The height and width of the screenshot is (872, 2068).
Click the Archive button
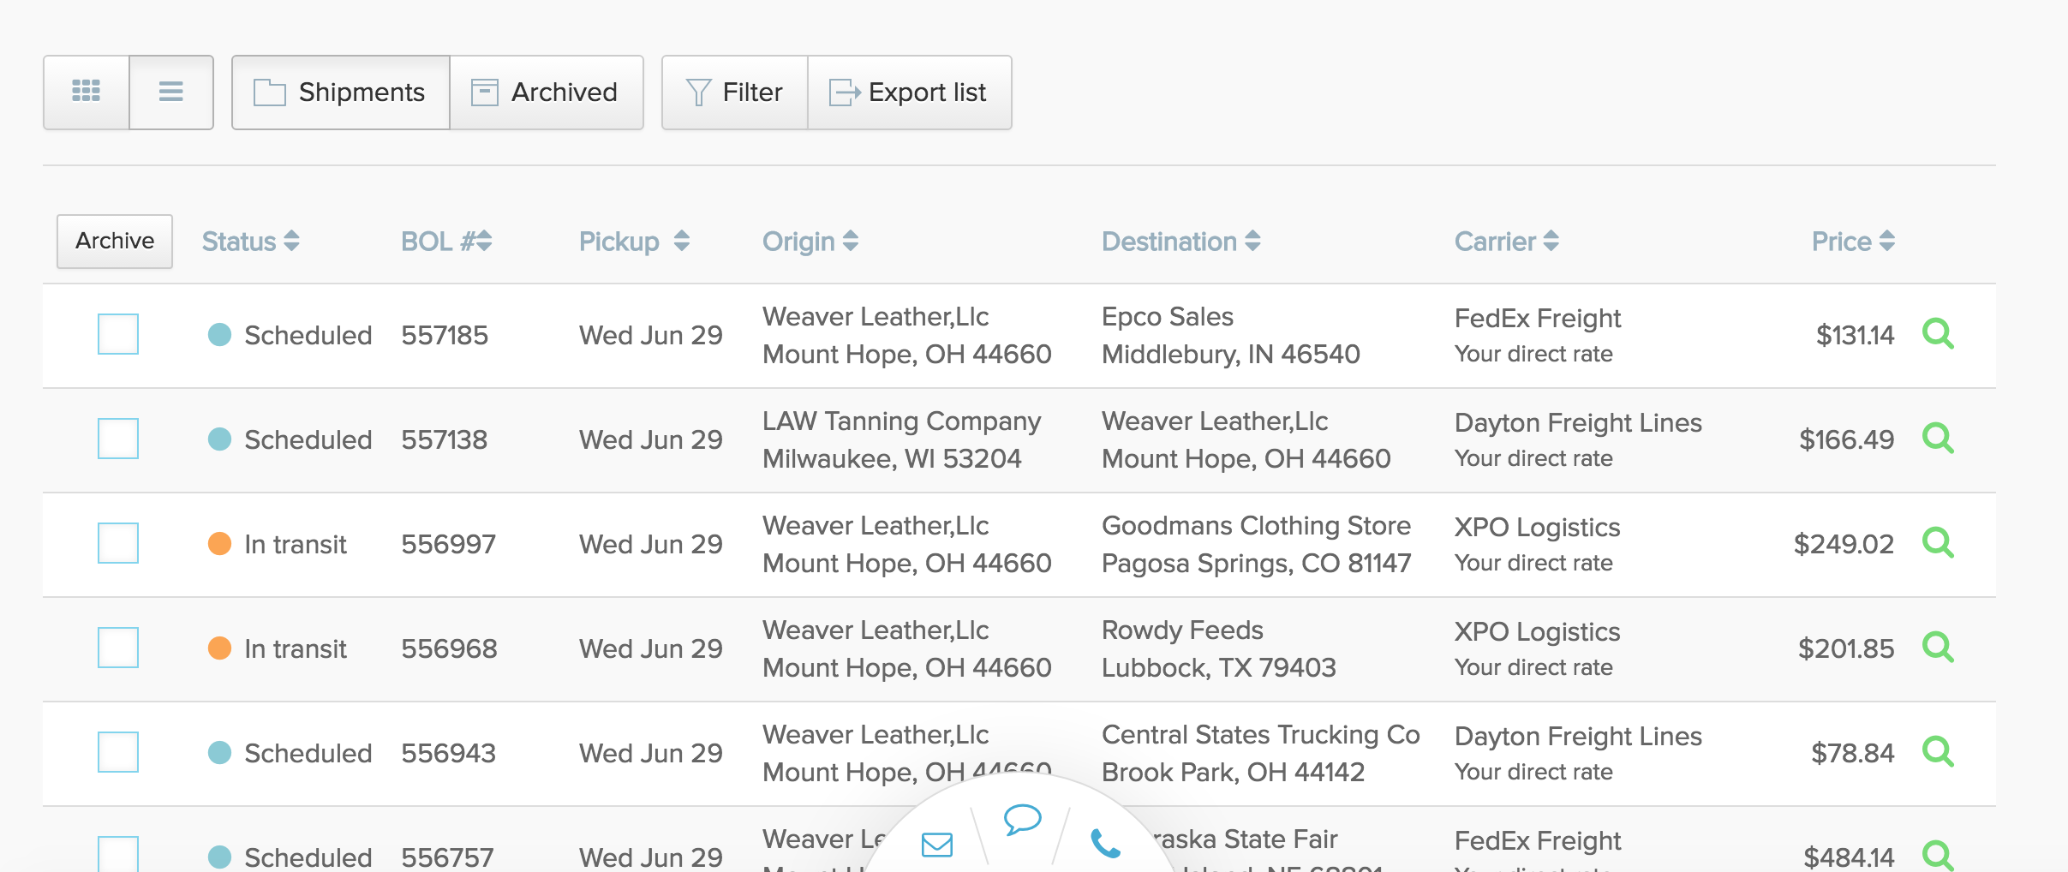(x=115, y=241)
